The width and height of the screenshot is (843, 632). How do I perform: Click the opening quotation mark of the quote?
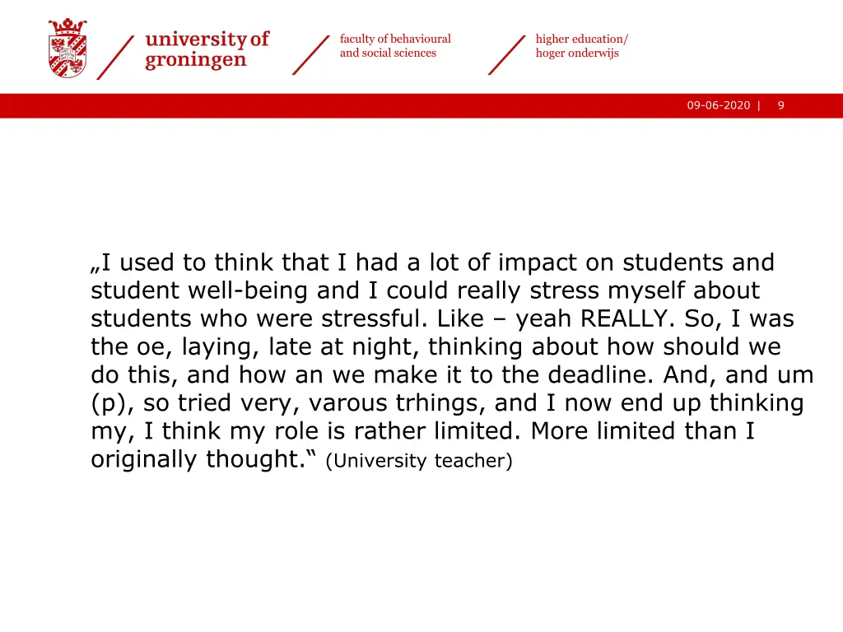(x=95, y=265)
